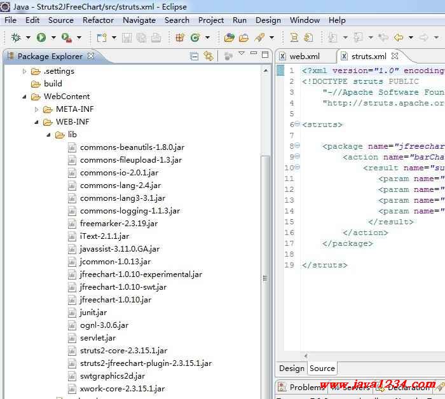
Task: Click the Search flashlight icon
Action: 259,37
